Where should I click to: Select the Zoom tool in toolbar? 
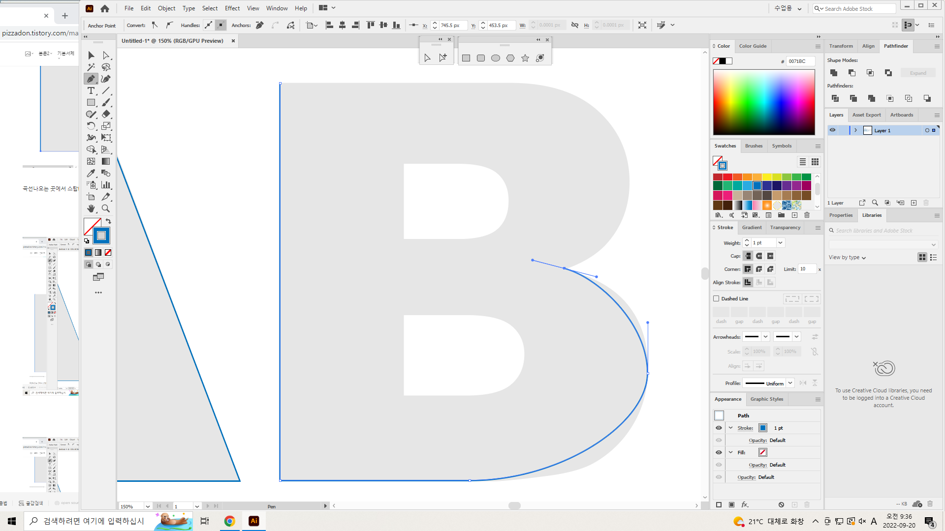tap(106, 208)
